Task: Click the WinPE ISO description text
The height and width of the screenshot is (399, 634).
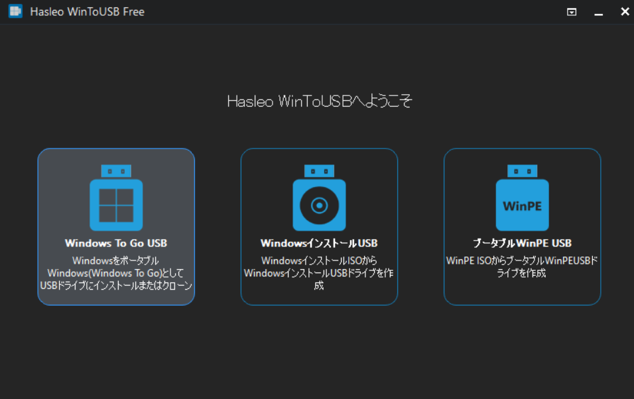Action: (522, 265)
